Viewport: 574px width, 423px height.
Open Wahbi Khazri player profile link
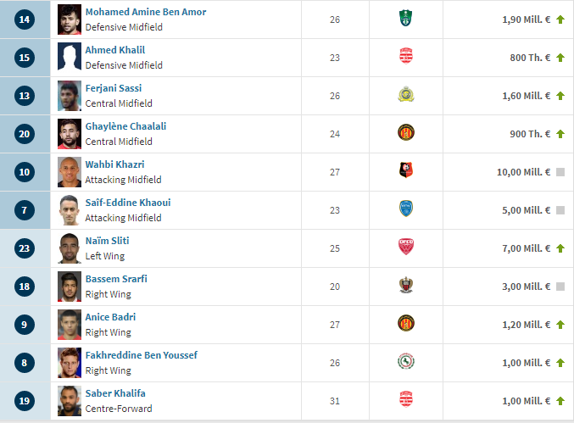click(115, 164)
